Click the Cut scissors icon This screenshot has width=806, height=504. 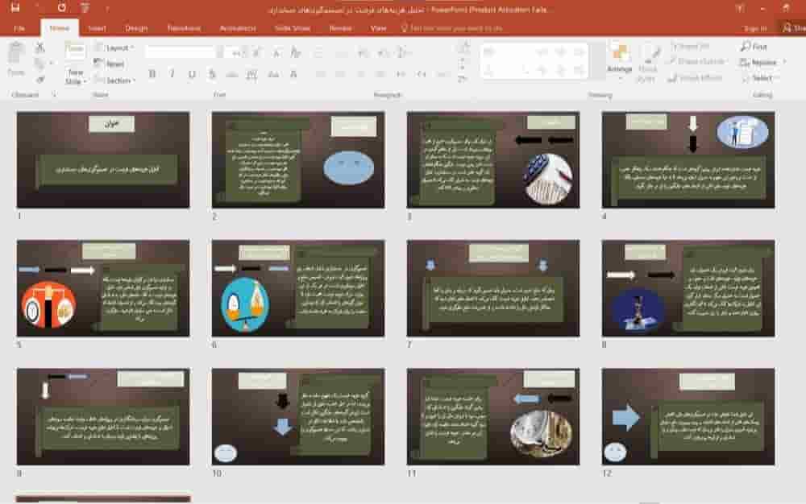click(39, 48)
